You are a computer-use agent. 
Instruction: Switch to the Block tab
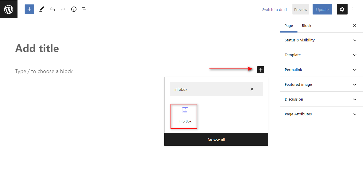pyautogui.click(x=307, y=26)
